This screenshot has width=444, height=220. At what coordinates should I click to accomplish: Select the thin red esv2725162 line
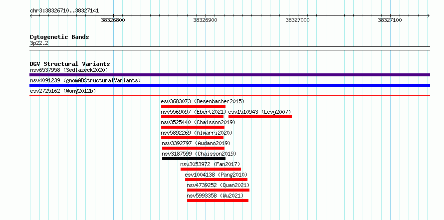point(229,95)
